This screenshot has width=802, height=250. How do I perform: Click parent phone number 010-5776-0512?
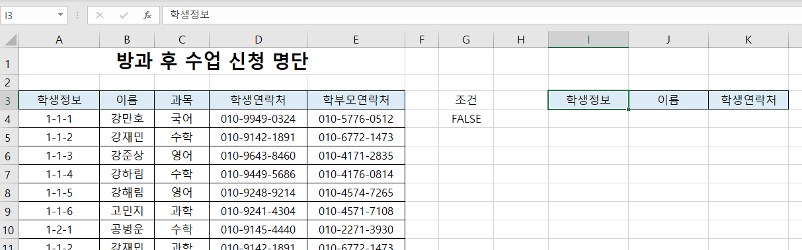tap(356, 119)
